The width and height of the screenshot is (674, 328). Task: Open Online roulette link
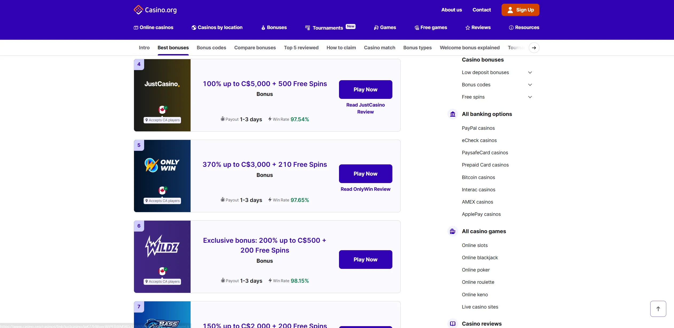coord(478,282)
